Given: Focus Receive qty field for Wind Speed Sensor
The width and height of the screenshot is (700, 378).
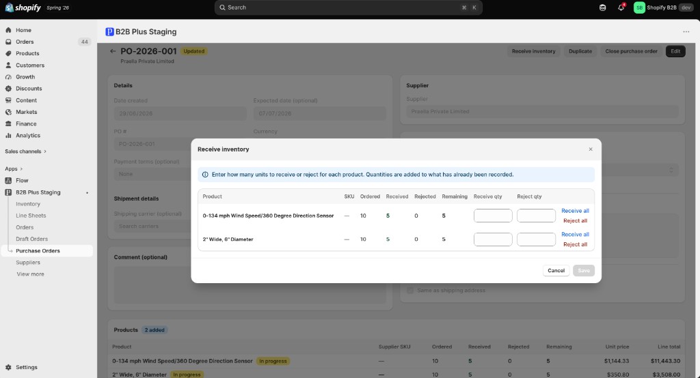Looking at the screenshot, I should click(493, 216).
